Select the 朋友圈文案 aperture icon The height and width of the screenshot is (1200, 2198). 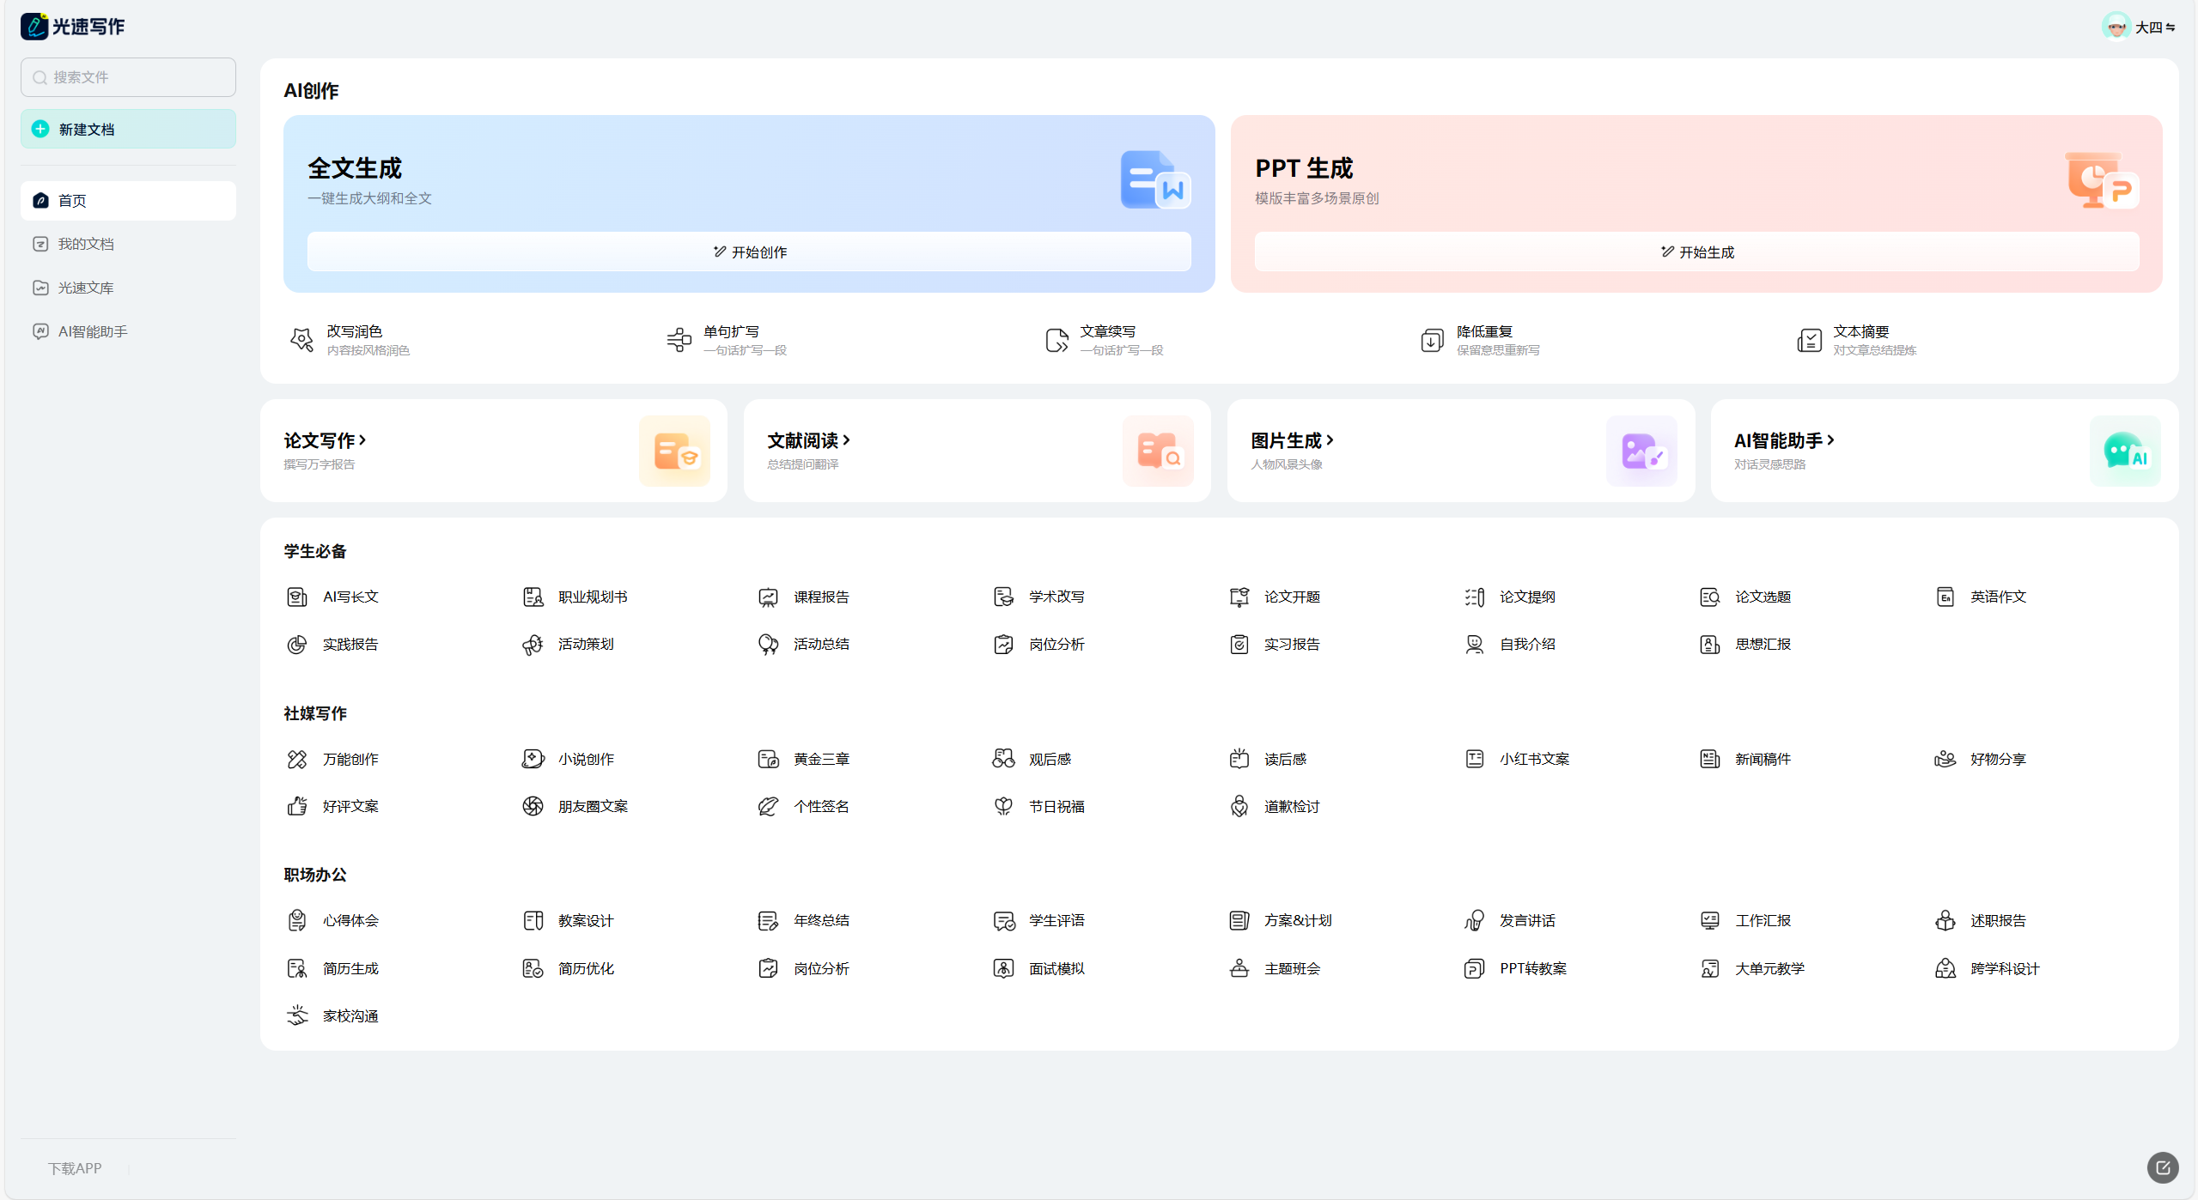(533, 806)
